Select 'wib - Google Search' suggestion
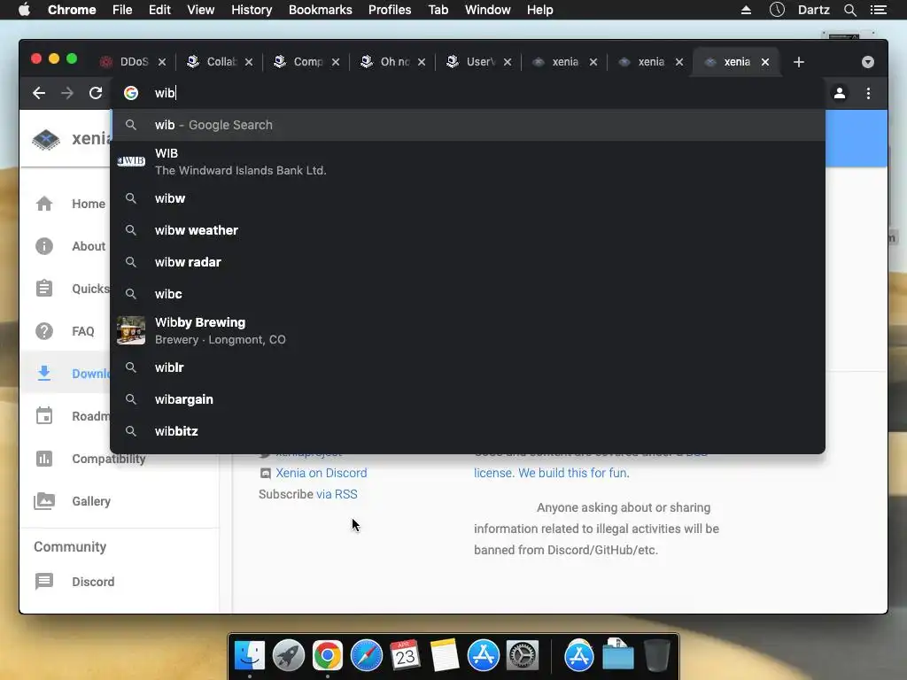The width and height of the screenshot is (907, 680). (x=468, y=125)
